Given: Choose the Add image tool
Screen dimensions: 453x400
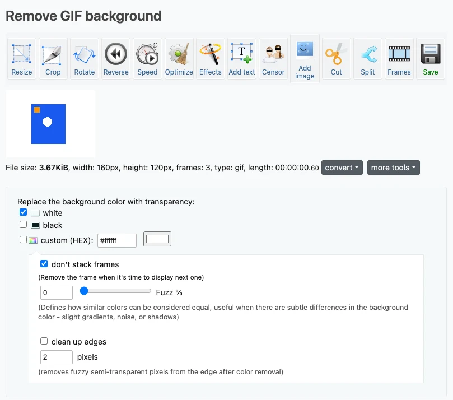Looking at the screenshot, I should coord(305,59).
